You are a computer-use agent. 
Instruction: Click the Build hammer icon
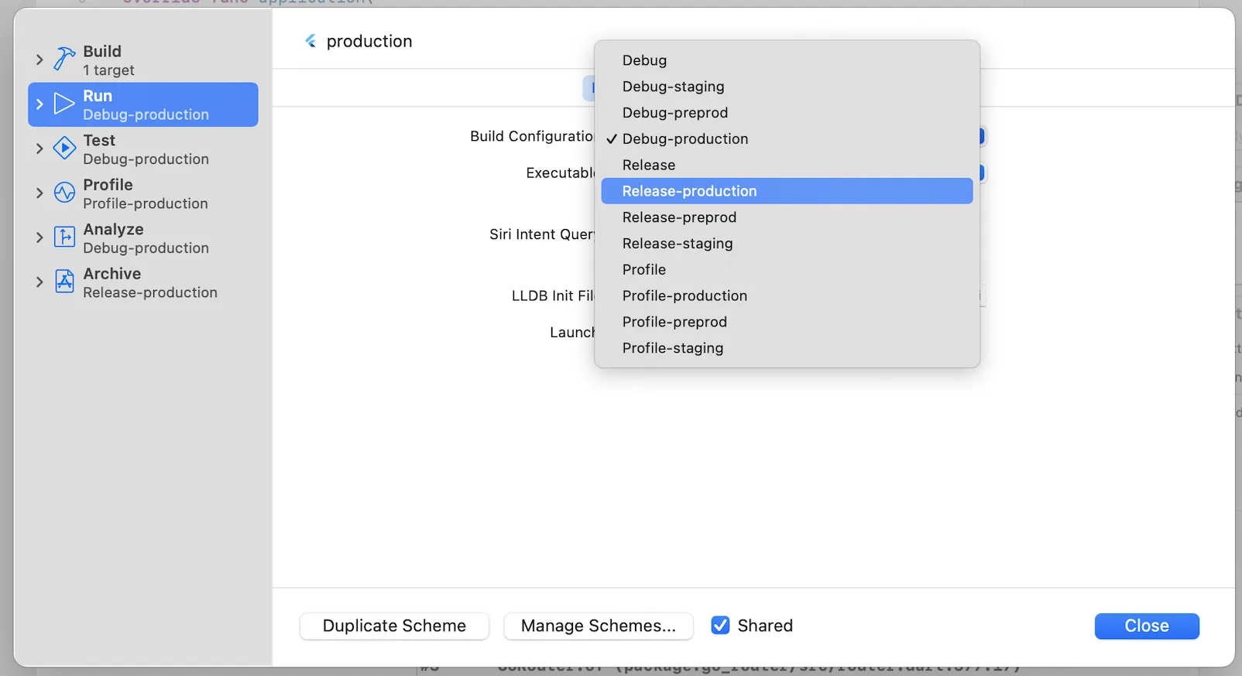click(x=64, y=59)
